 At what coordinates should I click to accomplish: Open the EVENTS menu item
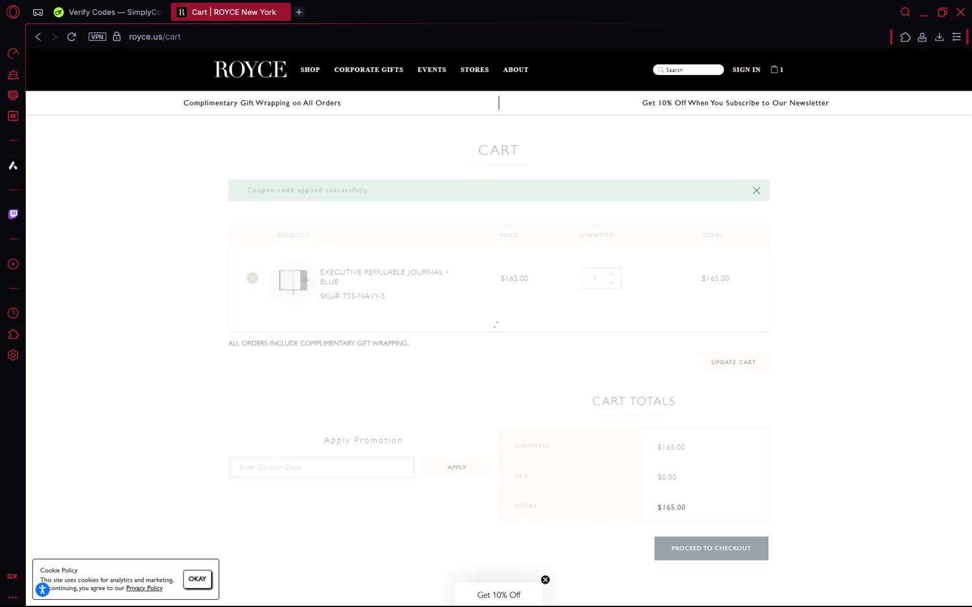pos(432,69)
